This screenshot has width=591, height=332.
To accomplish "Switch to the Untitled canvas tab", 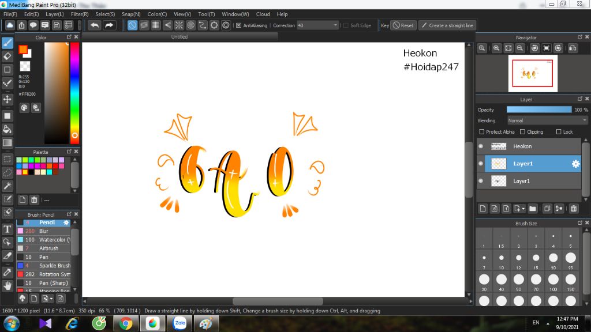I will tap(180, 37).
